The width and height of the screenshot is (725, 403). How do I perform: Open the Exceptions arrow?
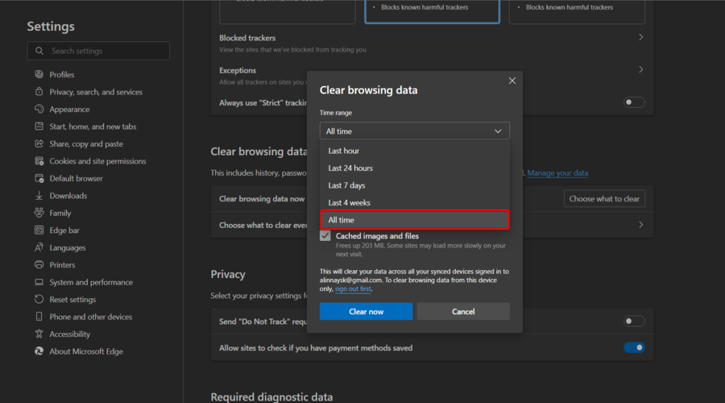pyautogui.click(x=640, y=70)
